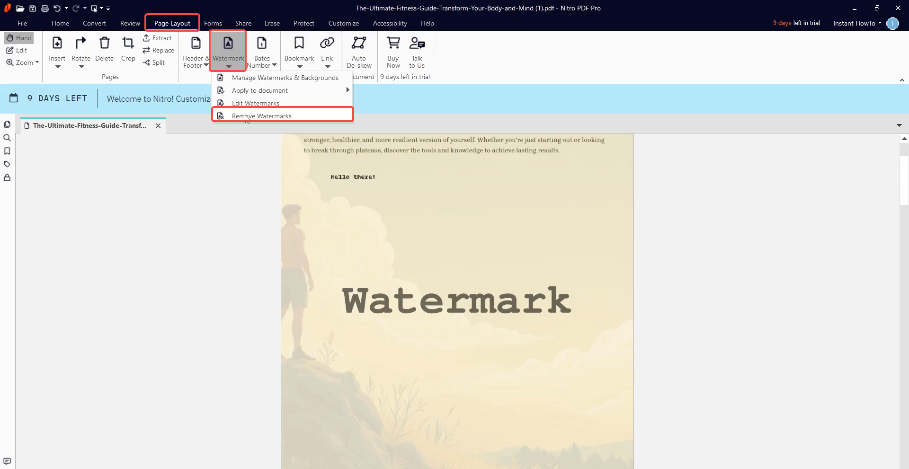Open the undo history dropdown arrow

(x=66, y=8)
